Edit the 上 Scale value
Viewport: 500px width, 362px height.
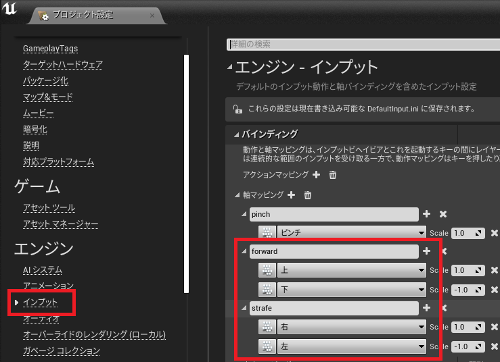point(468,270)
